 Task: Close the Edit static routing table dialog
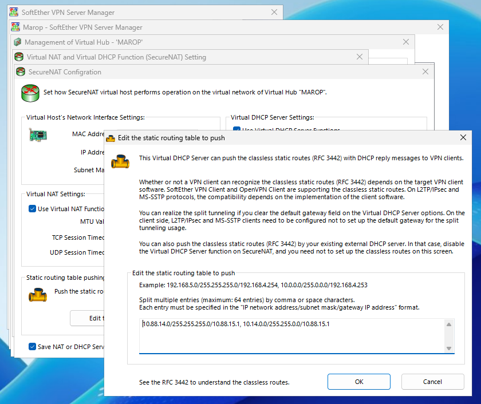point(463,138)
